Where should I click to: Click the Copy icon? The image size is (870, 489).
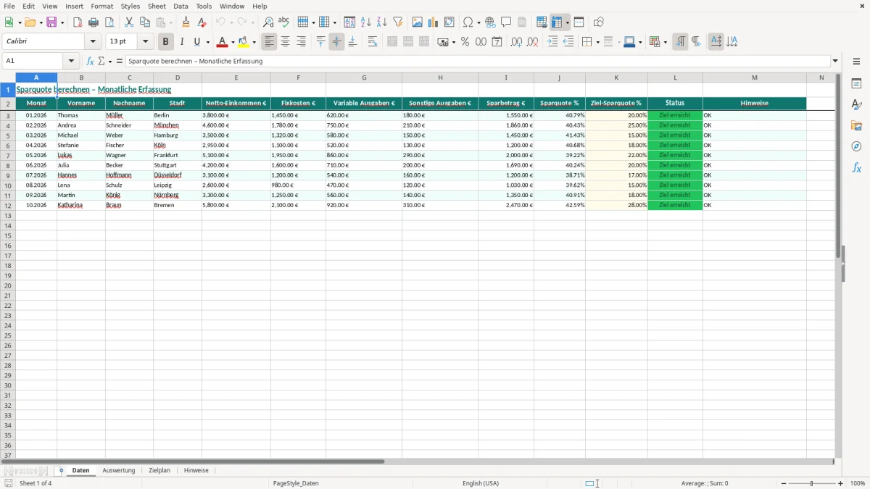point(145,22)
